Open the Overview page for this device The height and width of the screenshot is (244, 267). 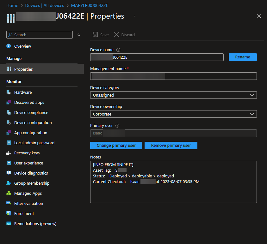coord(22,46)
